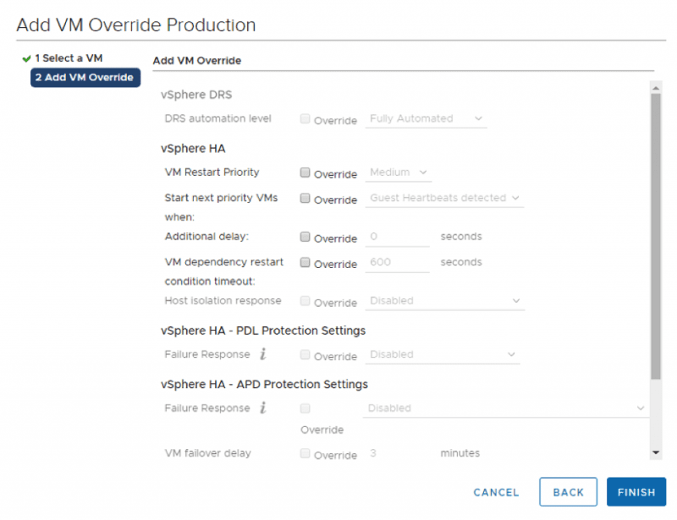Click the 600 seconds timeout input field
677x520 pixels.
[397, 263]
